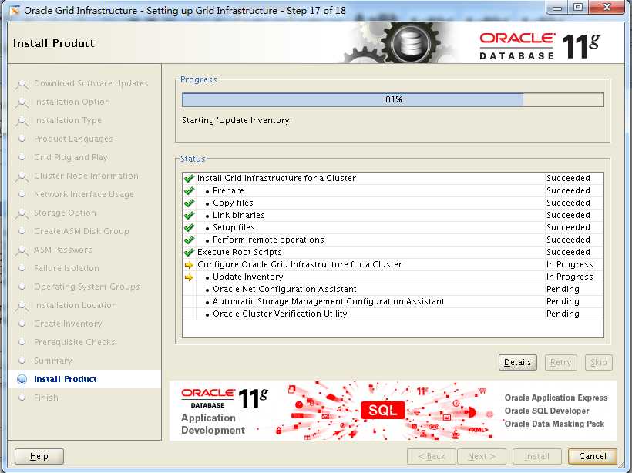This screenshot has height=473, width=632.
Task: Click the disabled Back button
Action: [432, 456]
